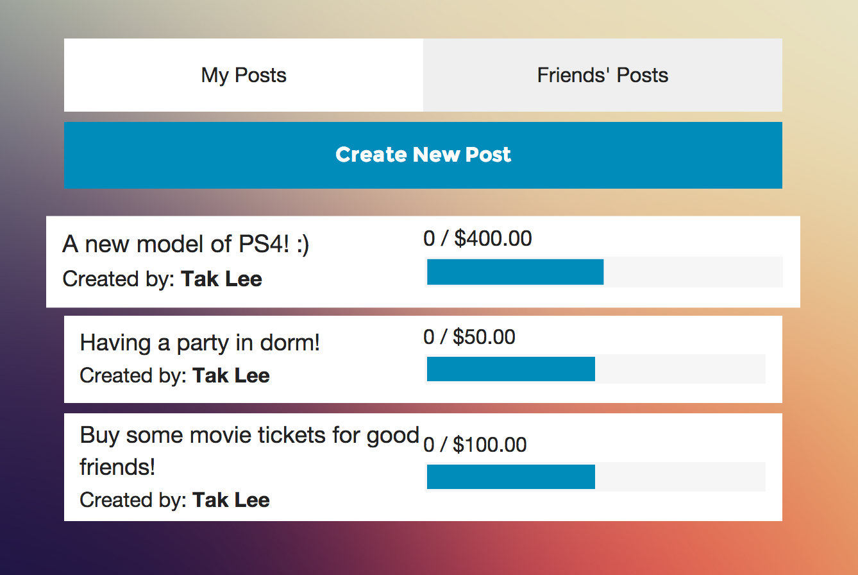Click Tak Lee's name on the movie tickets post
858x575 pixels.
point(231,500)
